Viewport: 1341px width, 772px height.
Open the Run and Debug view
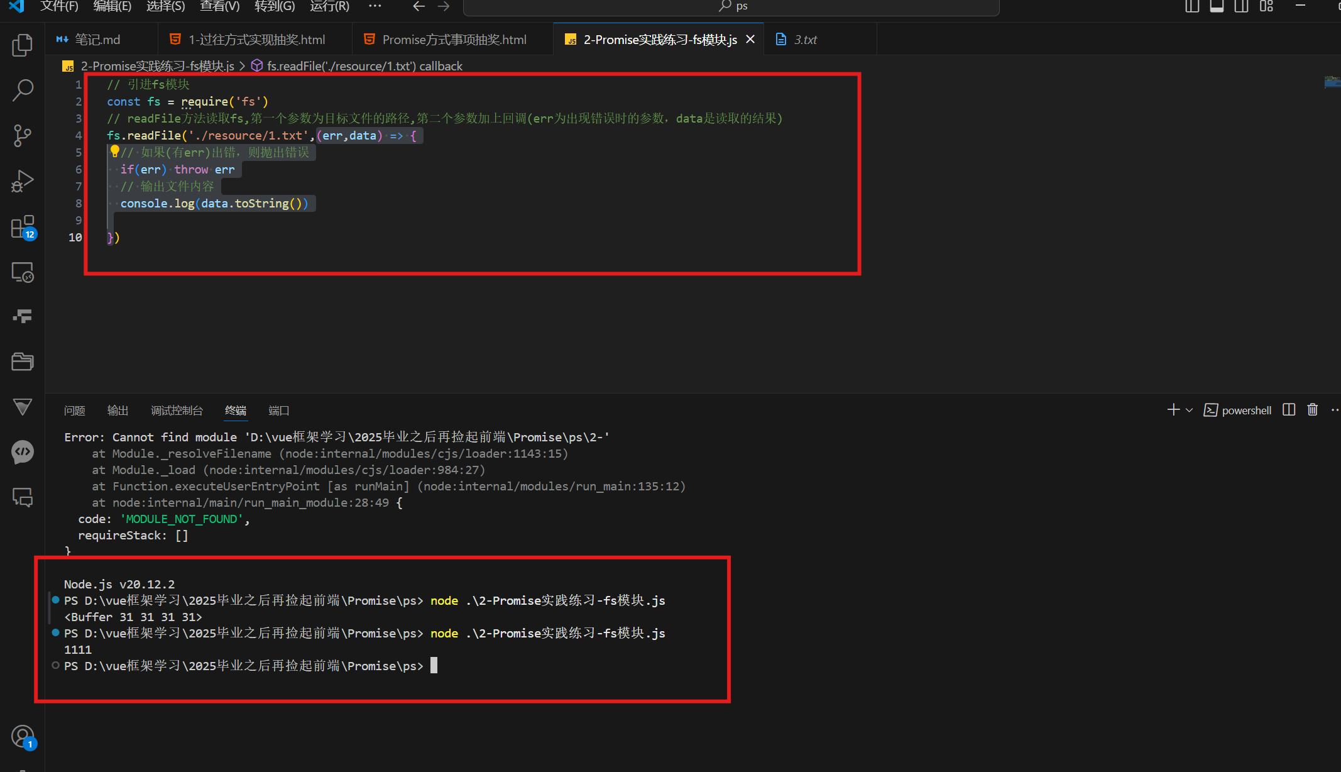(23, 181)
